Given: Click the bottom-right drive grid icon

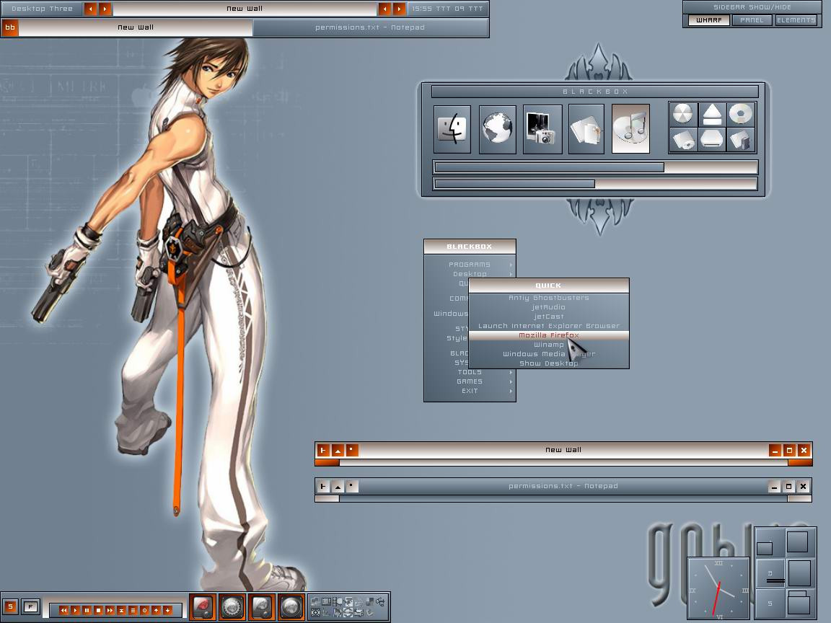Looking at the screenshot, I should pos(740,141).
